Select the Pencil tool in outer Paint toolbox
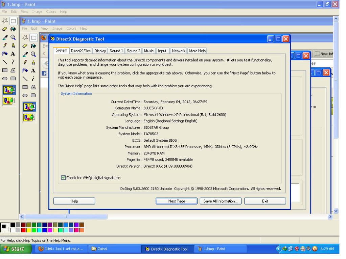346x259 pixels. [5, 46]
